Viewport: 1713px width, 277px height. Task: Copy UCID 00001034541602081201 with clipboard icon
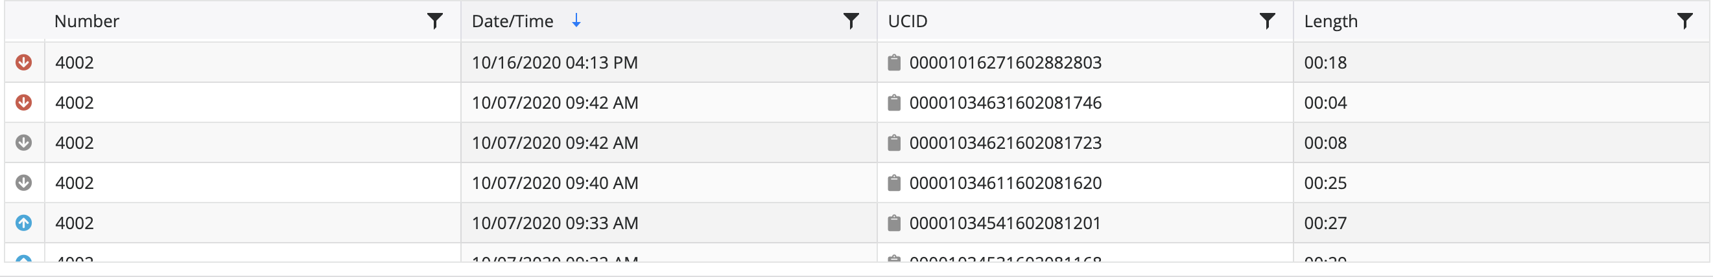[894, 223]
